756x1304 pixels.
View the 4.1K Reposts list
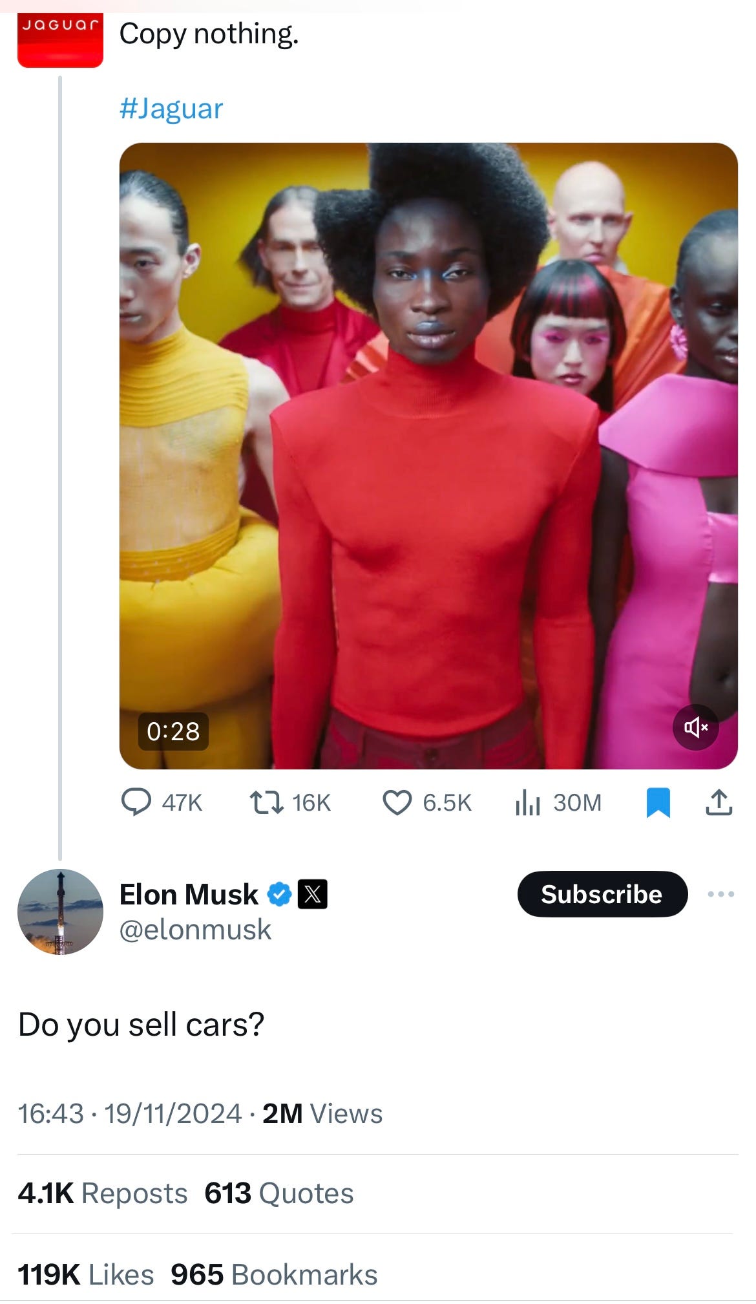pyautogui.click(x=103, y=1193)
